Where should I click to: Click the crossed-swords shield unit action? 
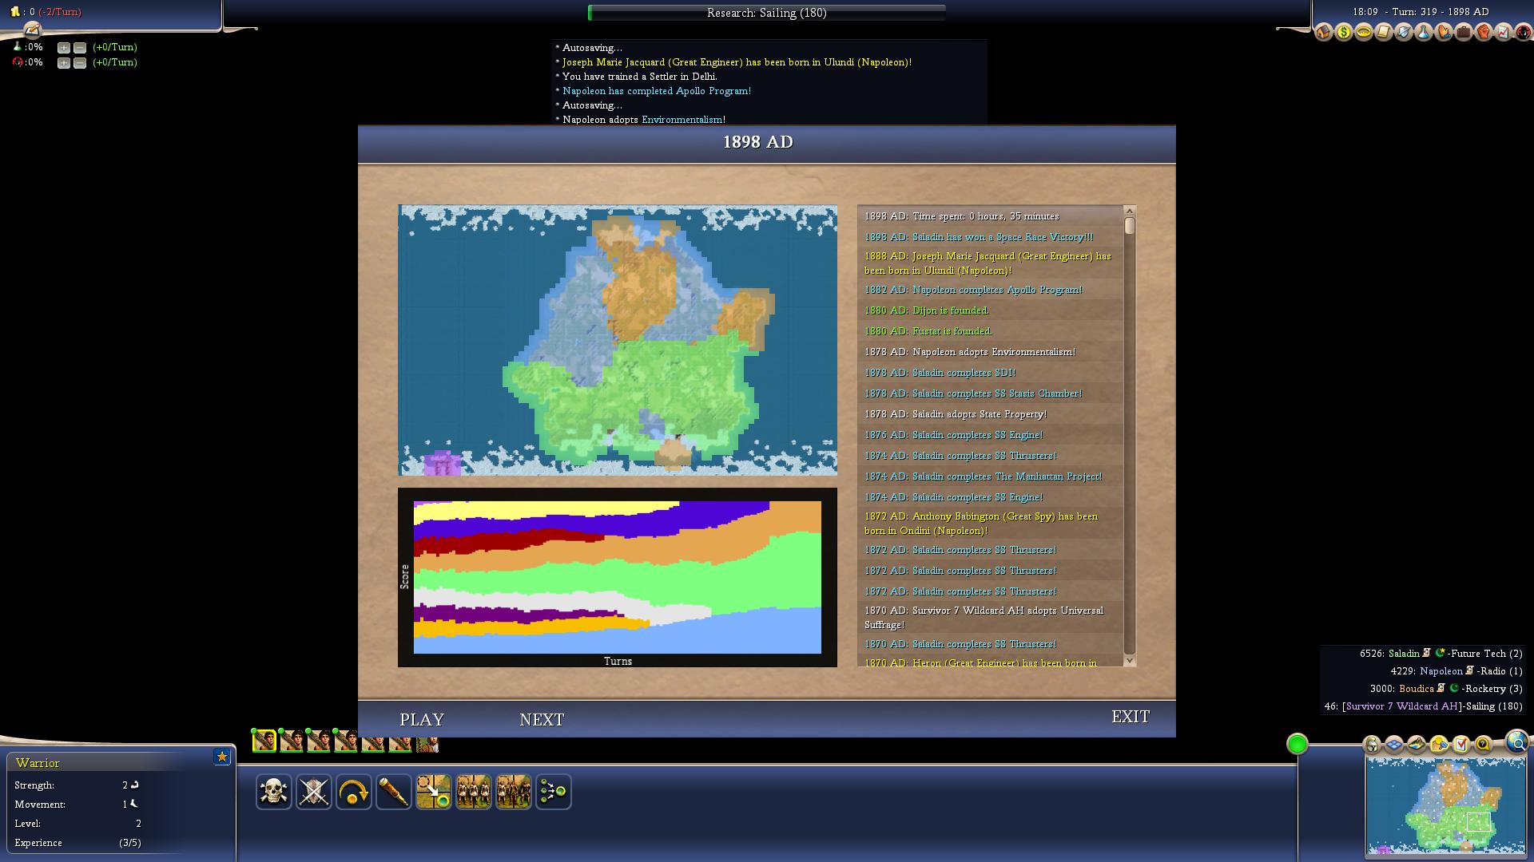pyautogui.click(x=313, y=792)
